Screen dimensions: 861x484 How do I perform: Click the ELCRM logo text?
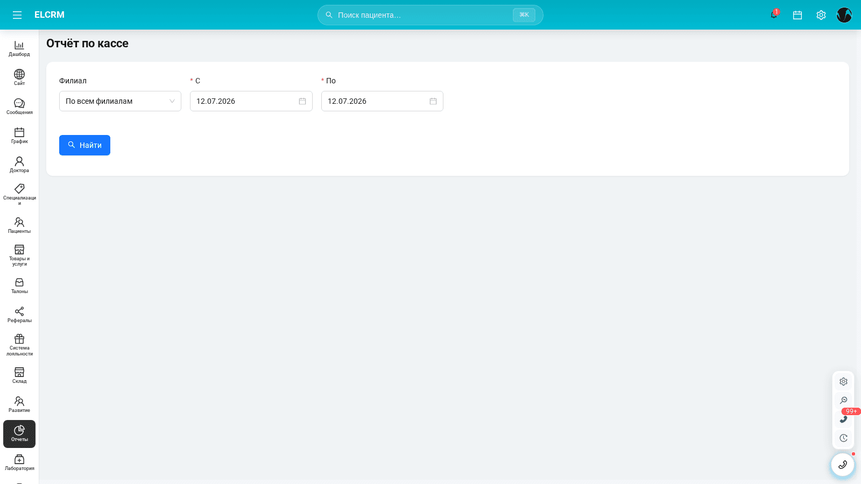[x=50, y=15]
